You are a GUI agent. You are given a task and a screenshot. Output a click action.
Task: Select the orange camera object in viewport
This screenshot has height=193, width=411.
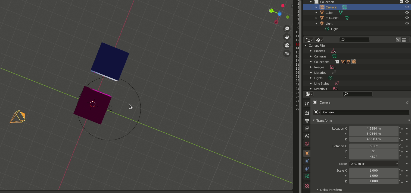pos(18,117)
